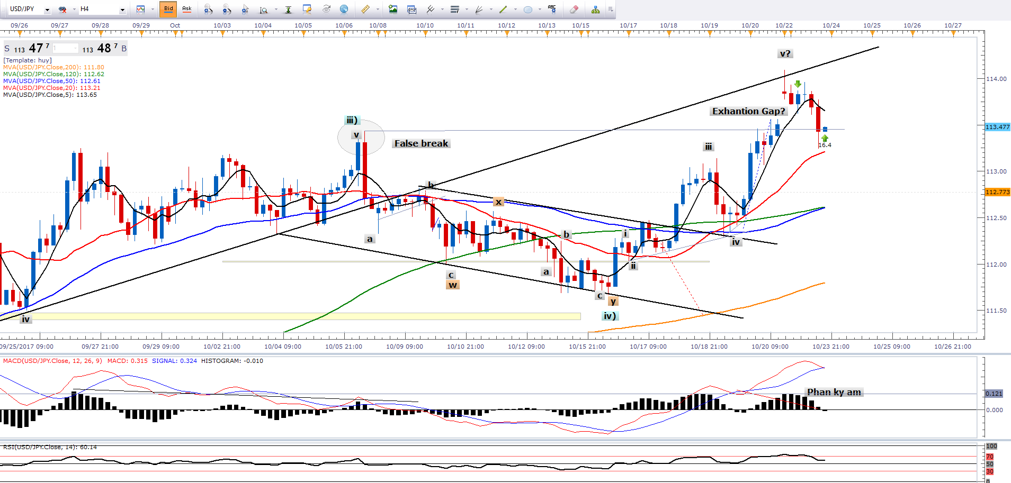
Task: Click the zoom in magnifier icon
Action: point(208,9)
